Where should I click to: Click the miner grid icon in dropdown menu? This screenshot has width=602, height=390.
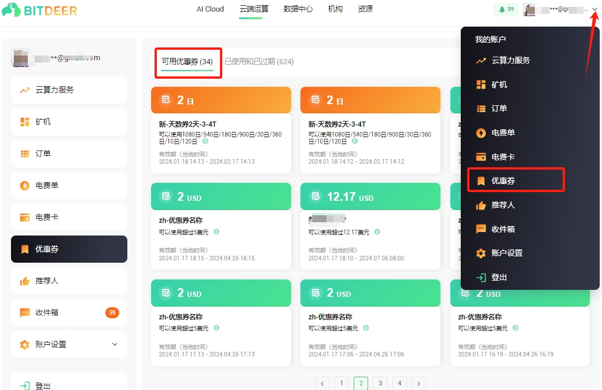coord(481,85)
